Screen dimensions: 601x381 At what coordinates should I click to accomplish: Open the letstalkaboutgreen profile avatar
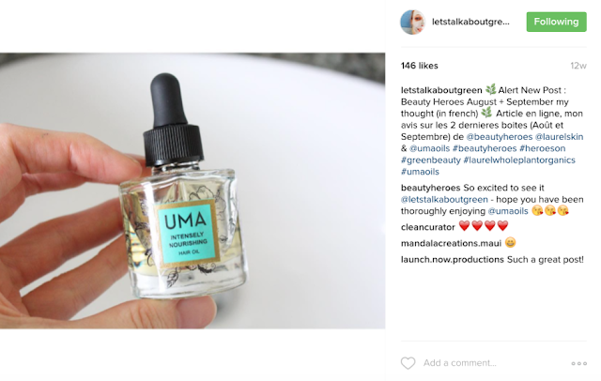click(x=412, y=23)
